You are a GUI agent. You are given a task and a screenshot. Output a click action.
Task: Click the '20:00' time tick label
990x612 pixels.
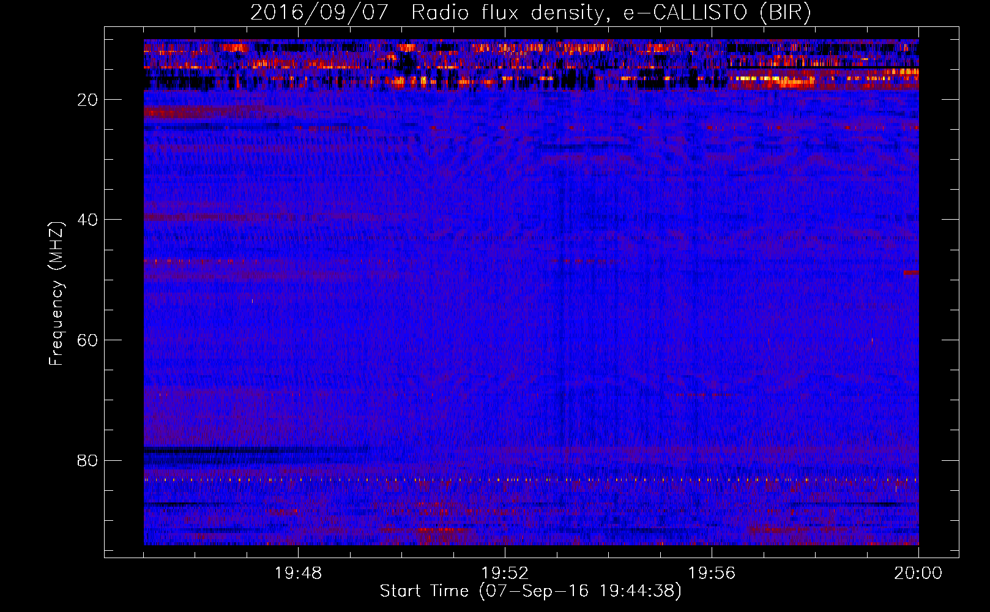tap(918, 573)
